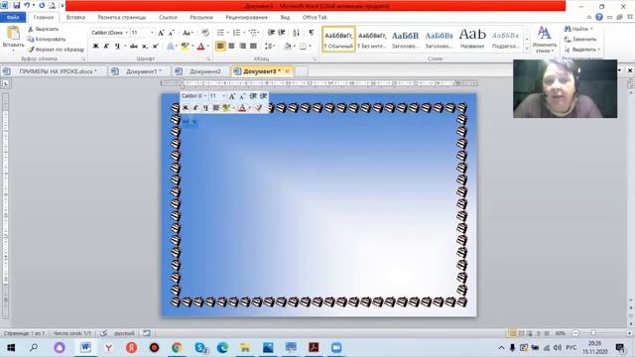Switch to the Разметка страницы tab
This screenshot has height=357, width=635.
click(x=122, y=18)
